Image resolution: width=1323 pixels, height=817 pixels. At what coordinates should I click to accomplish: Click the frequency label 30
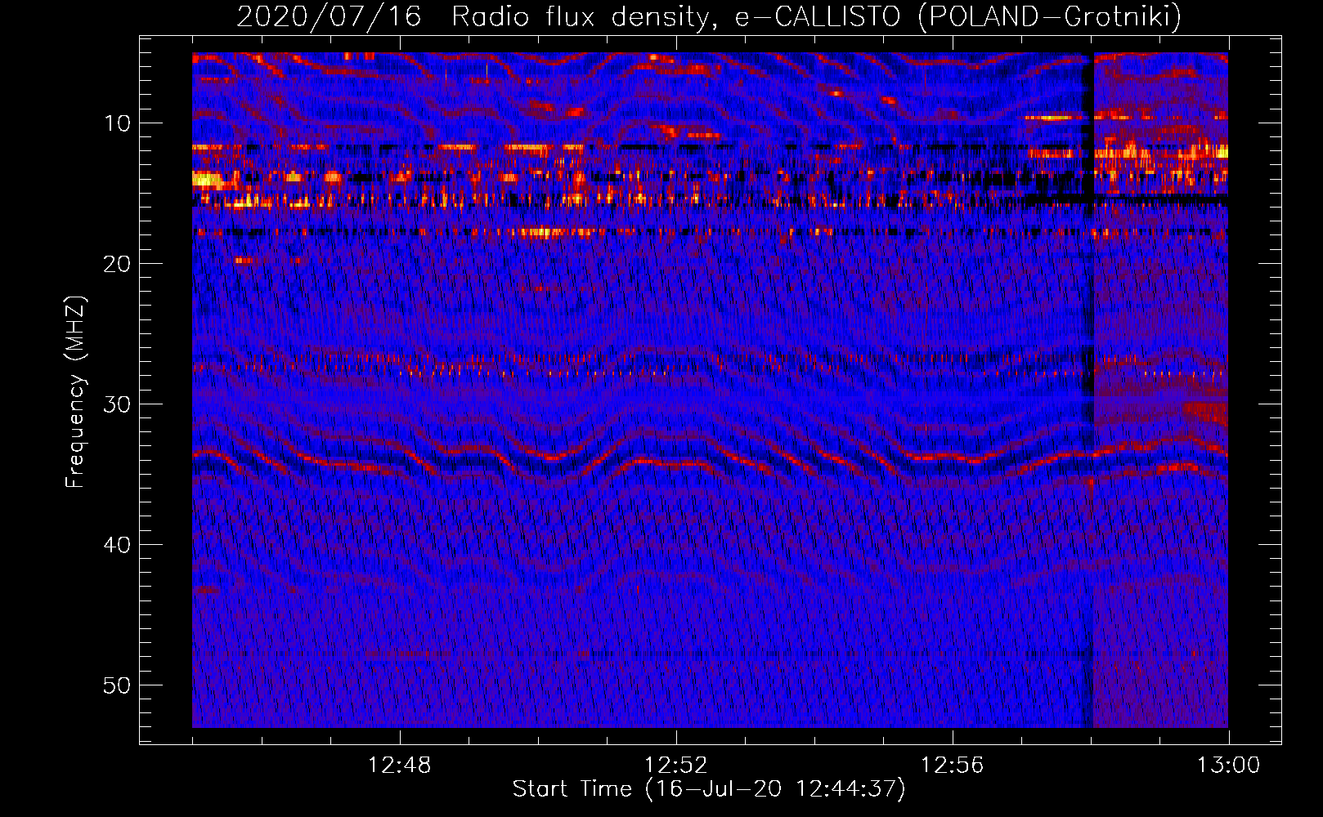coord(117,404)
